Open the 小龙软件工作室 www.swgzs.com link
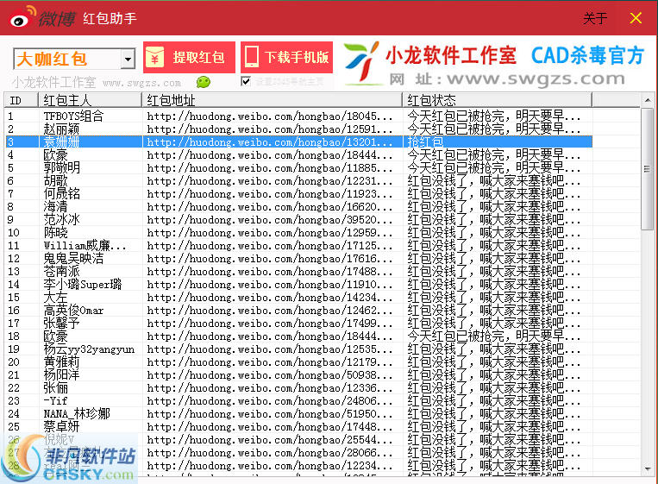This screenshot has height=484, width=658. pyautogui.click(x=97, y=82)
